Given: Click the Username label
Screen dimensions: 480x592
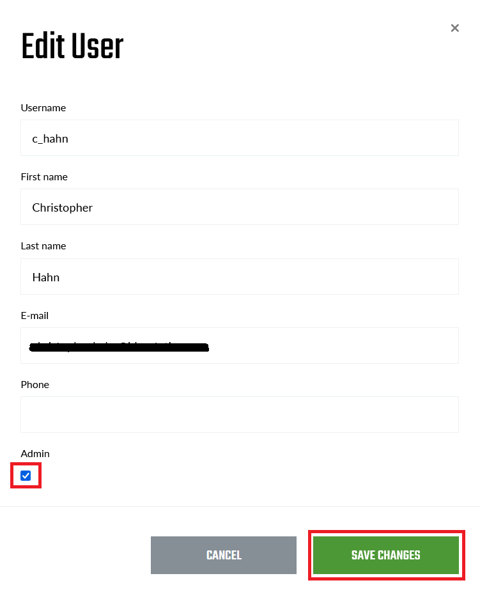Looking at the screenshot, I should (43, 108).
